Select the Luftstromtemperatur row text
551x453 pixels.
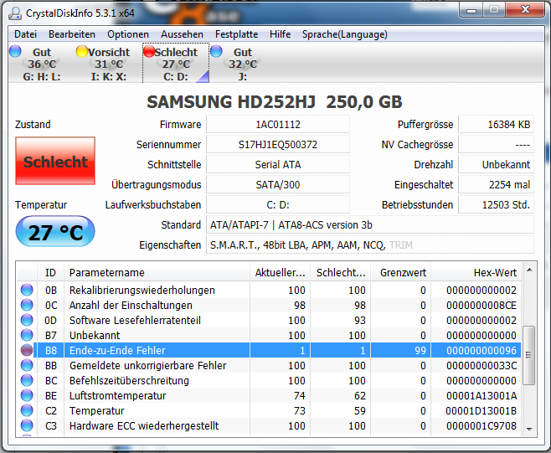tap(118, 396)
